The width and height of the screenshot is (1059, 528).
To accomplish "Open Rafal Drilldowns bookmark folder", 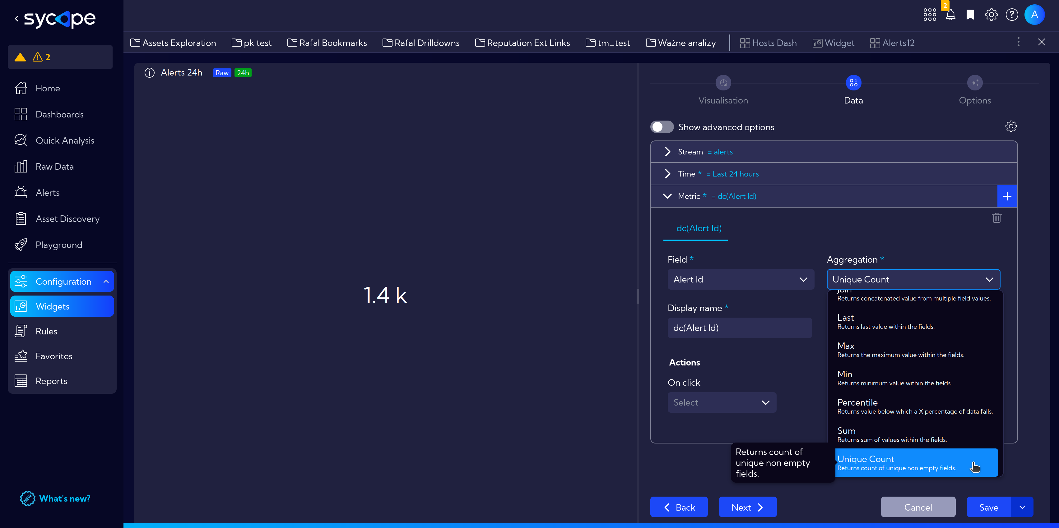I will 421,43.
